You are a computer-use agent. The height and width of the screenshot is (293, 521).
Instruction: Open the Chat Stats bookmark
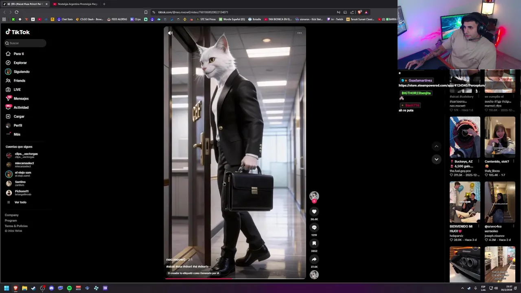pyautogui.click(x=65, y=19)
